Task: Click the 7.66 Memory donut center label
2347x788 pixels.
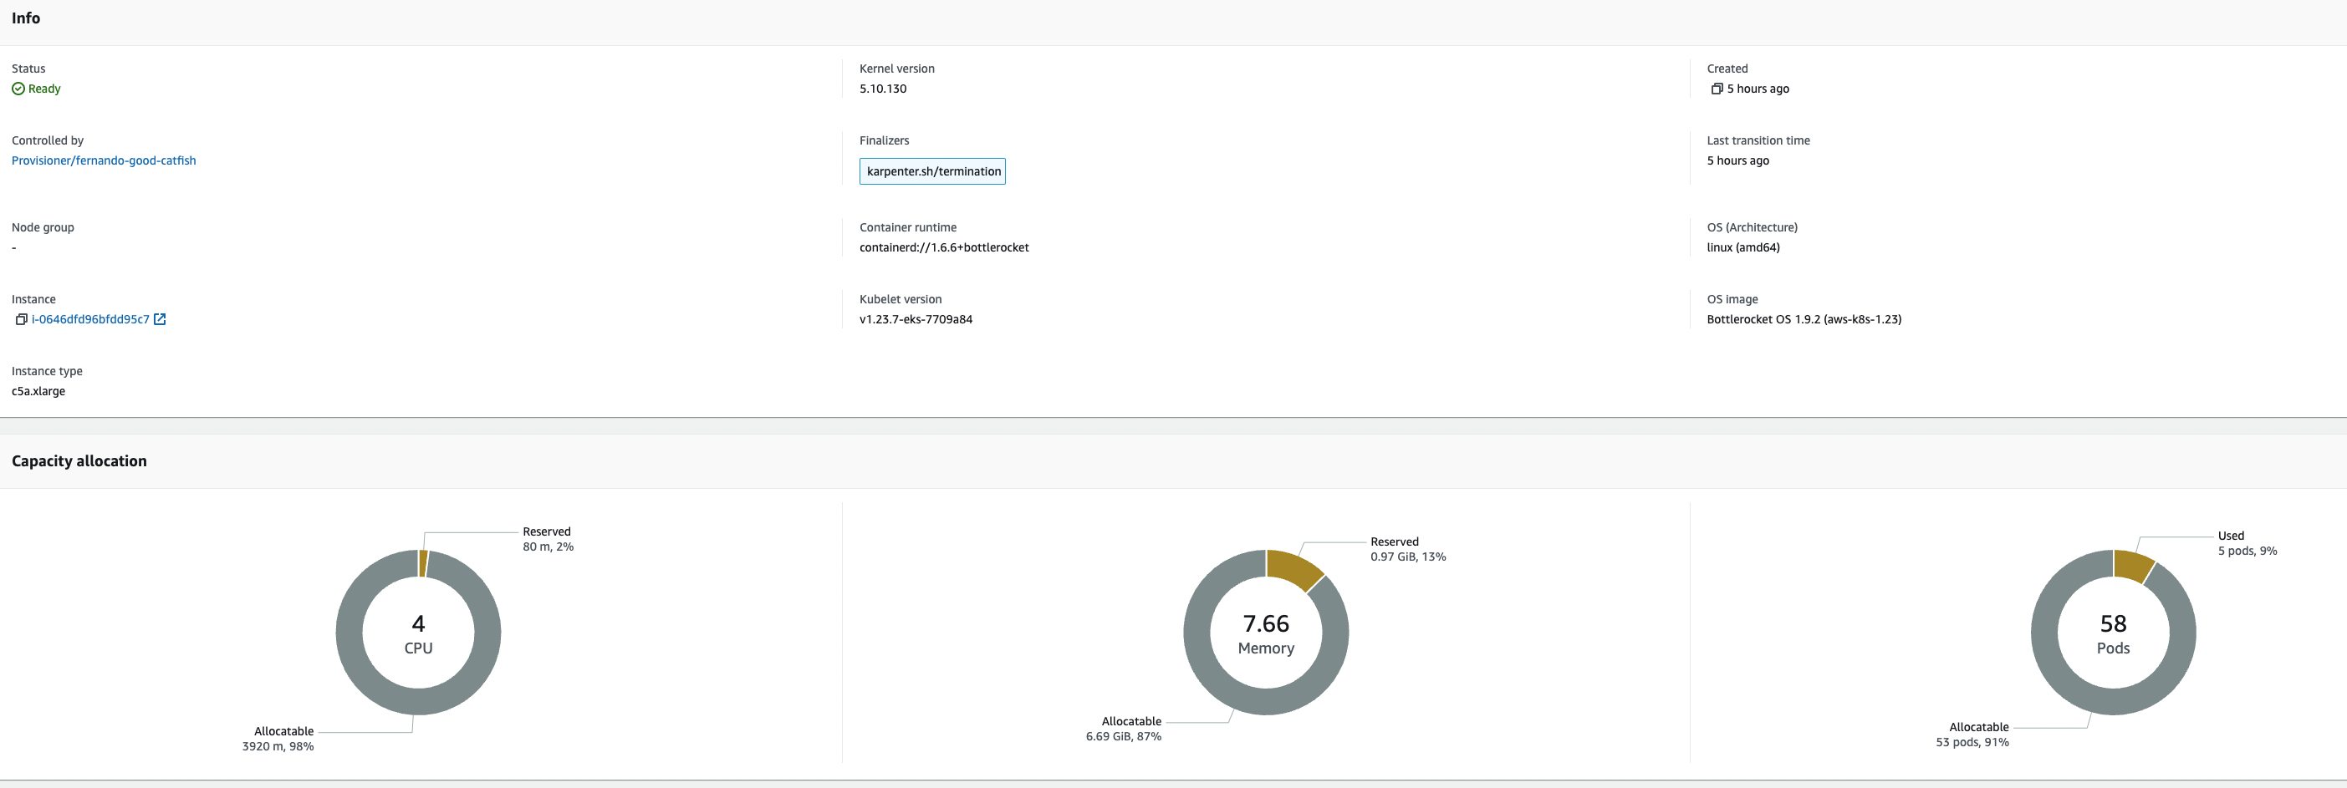Action: 1266,633
